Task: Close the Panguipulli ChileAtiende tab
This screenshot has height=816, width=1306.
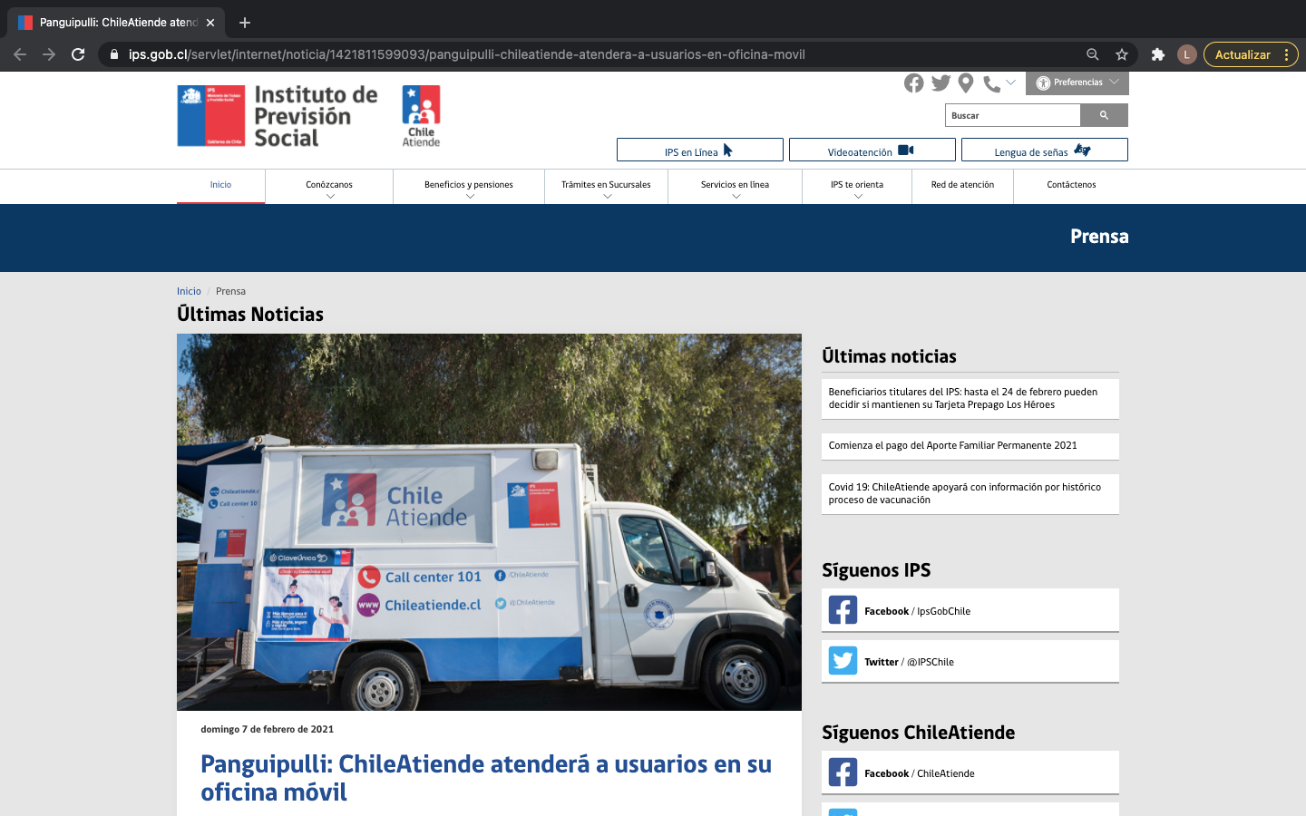Action: (210, 23)
